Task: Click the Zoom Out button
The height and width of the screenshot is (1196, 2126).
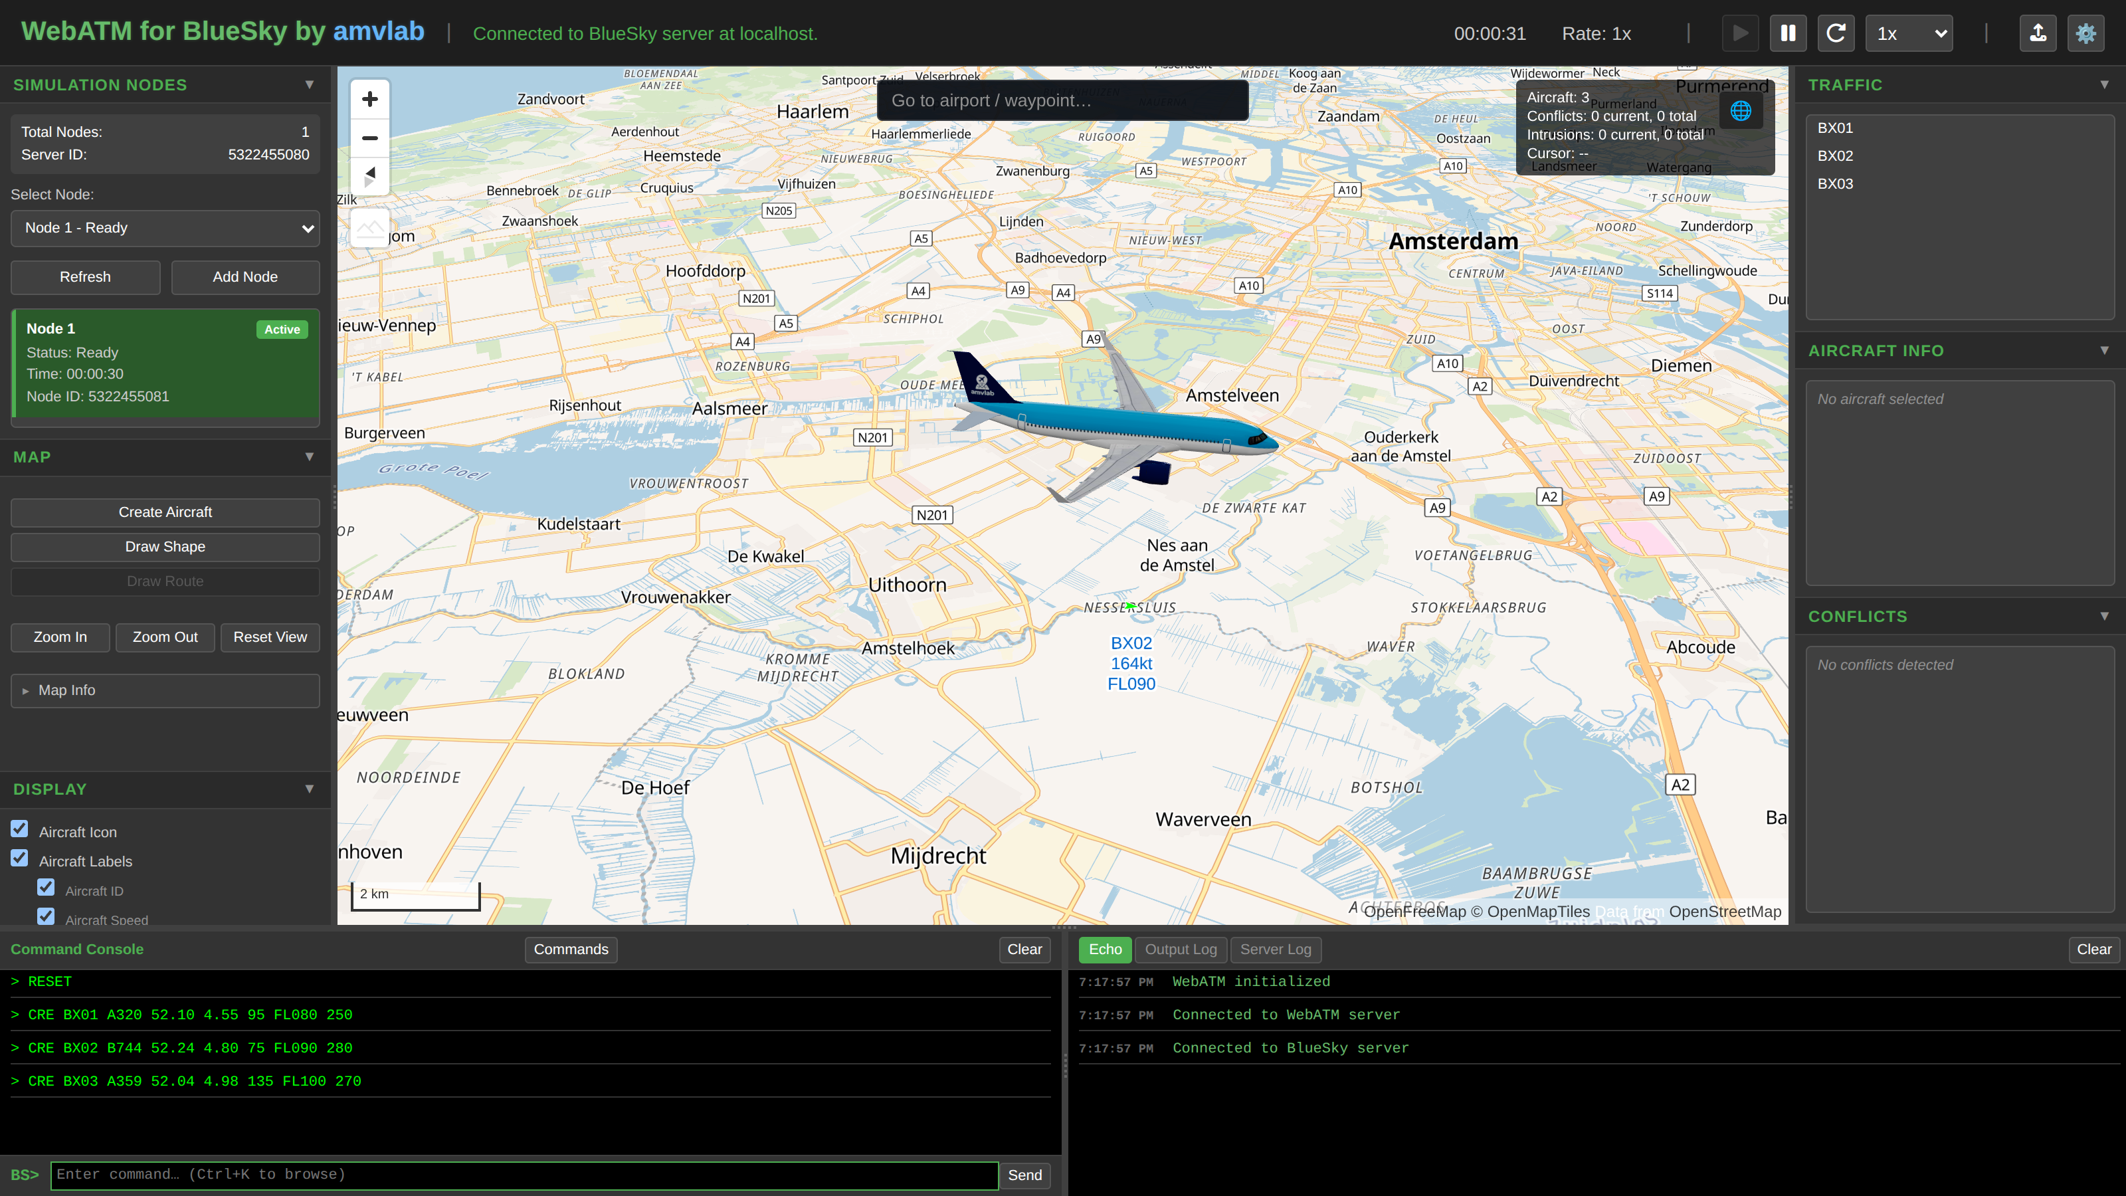Action: click(x=165, y=637)
